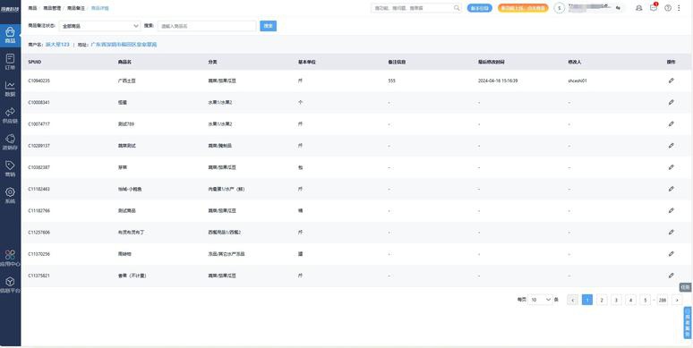Click the blue search button

point(269,26)
